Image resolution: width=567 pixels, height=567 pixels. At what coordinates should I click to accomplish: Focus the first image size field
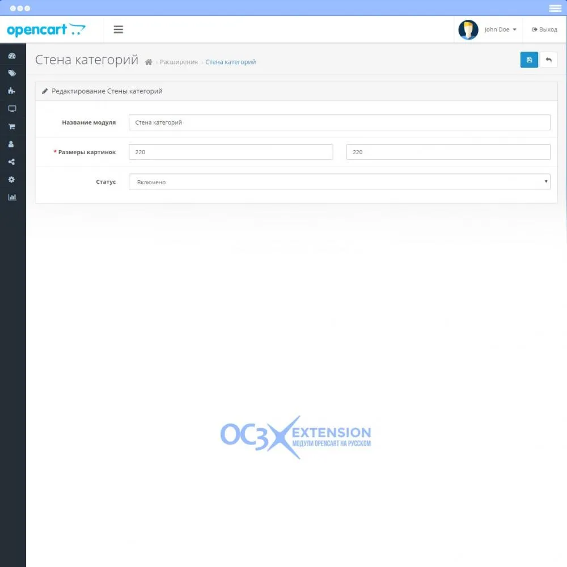point(231,152)
